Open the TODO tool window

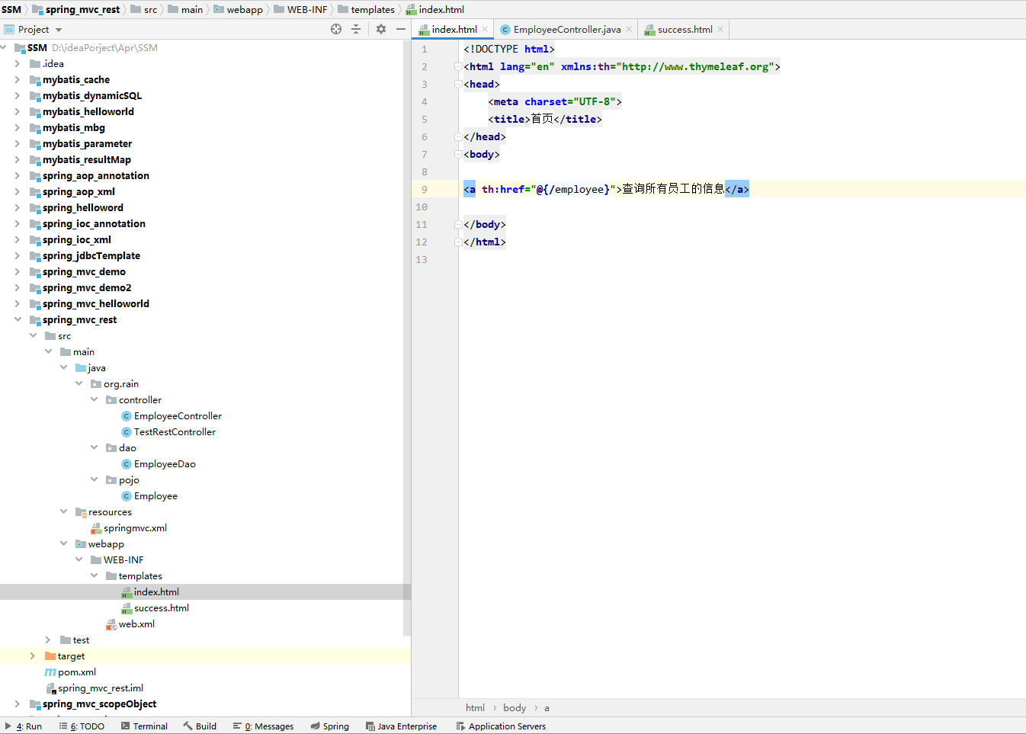coord(82,726)
